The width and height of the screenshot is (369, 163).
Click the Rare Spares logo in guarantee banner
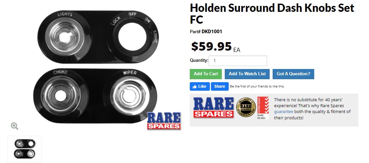pyautogui.click(x=214, y=107)
